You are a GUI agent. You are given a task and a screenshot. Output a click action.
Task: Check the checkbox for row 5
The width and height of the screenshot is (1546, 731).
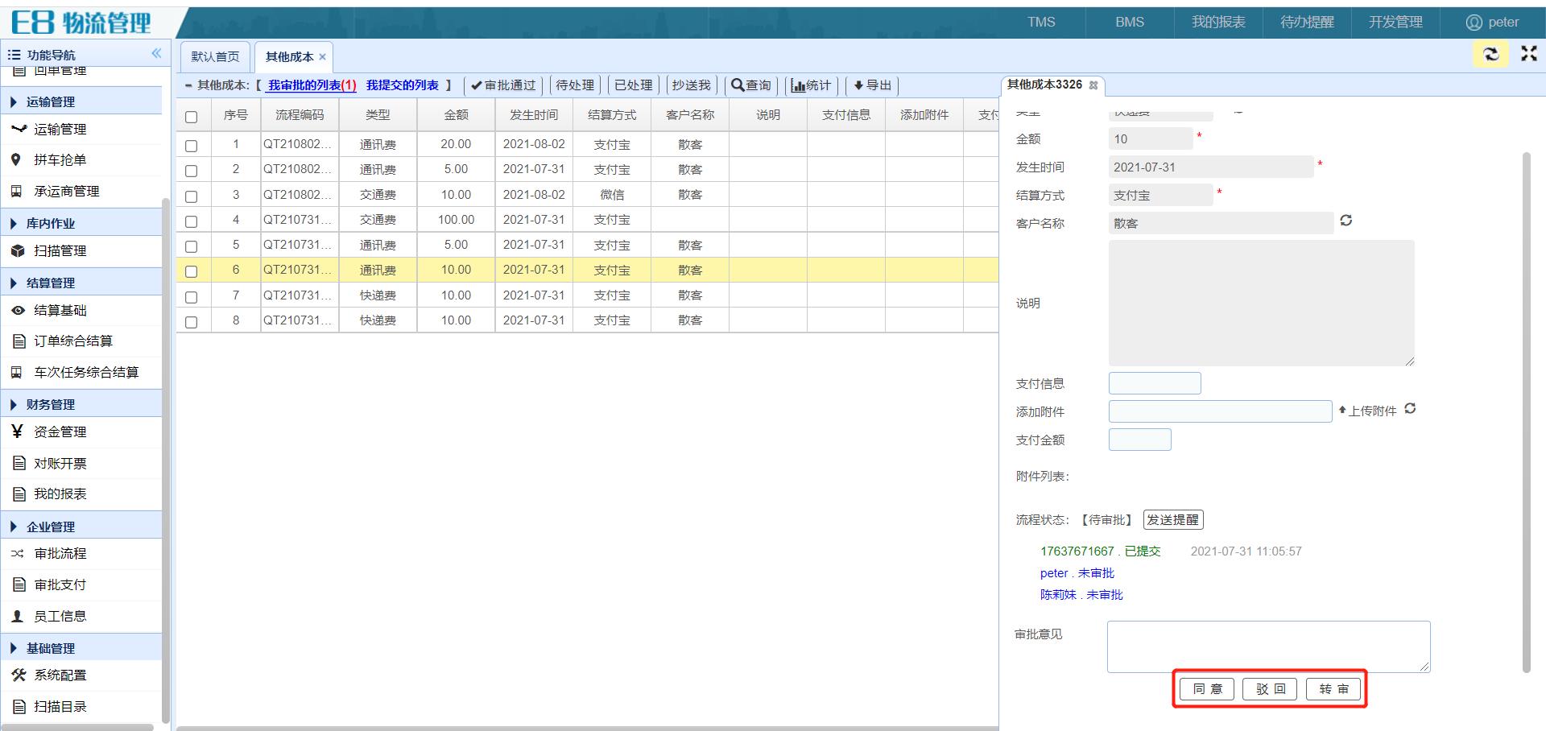pos(191,246)
